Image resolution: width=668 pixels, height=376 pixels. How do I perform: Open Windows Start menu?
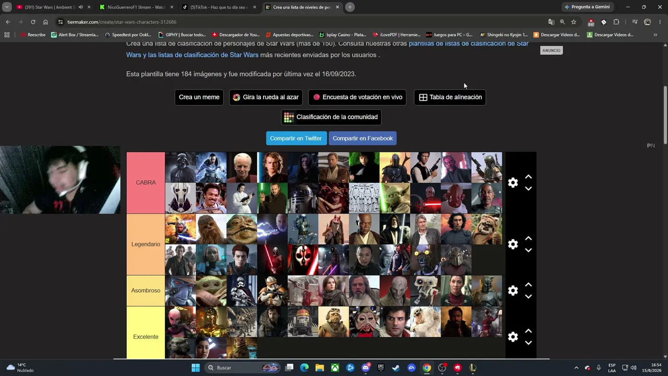click(x=196, y=368)
